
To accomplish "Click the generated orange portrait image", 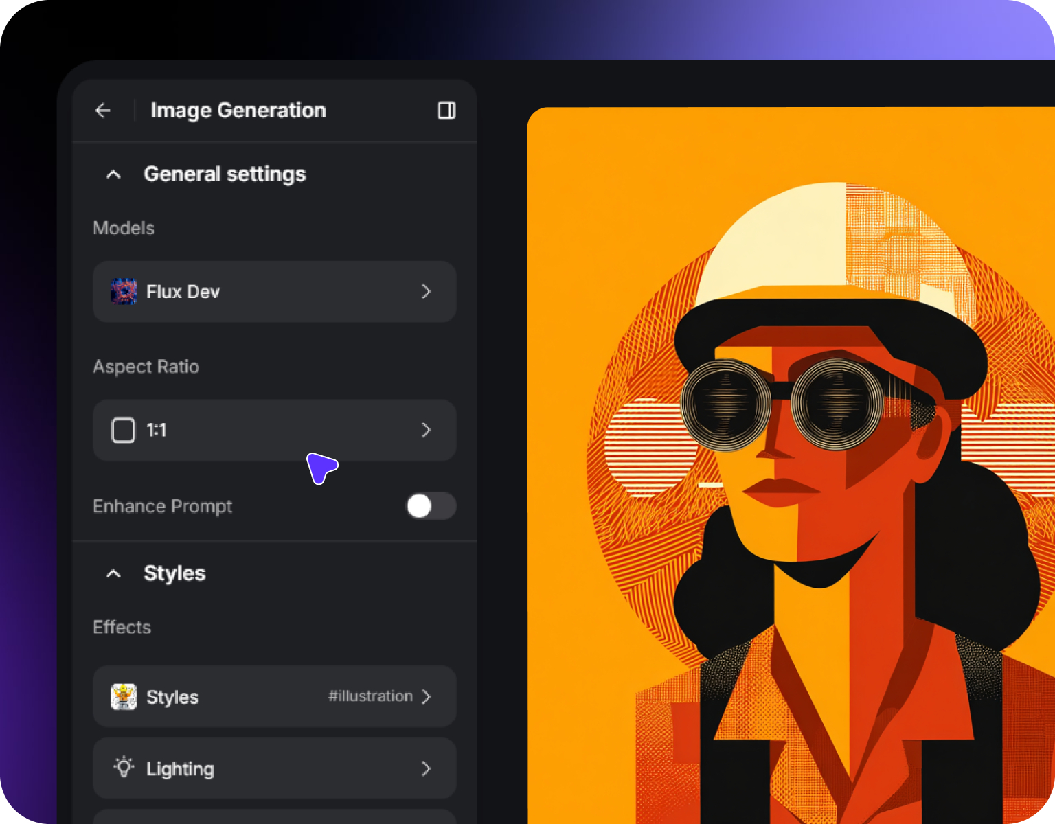I will 791,466.
